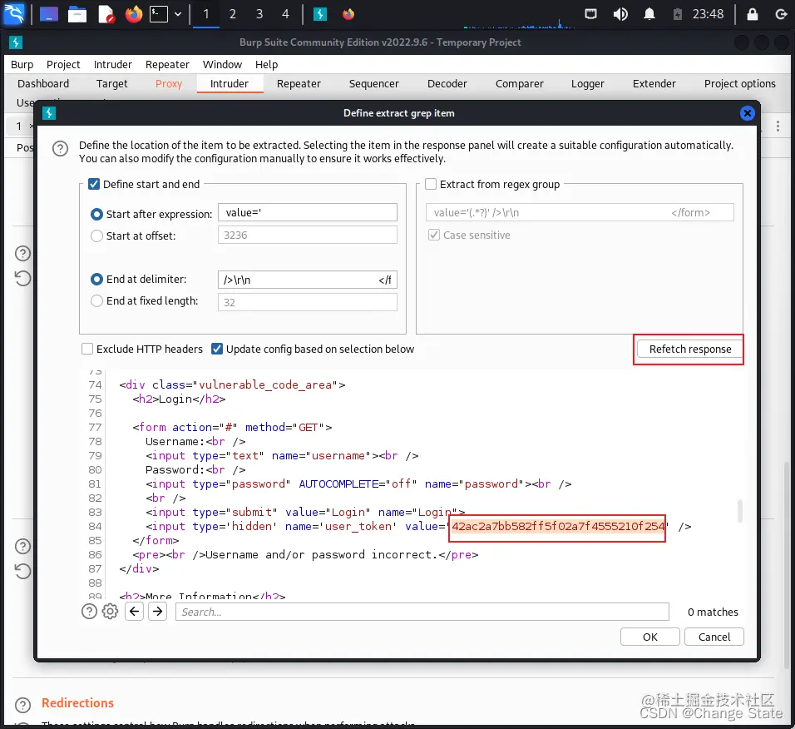Open the Project menu

tap(63, 64)
